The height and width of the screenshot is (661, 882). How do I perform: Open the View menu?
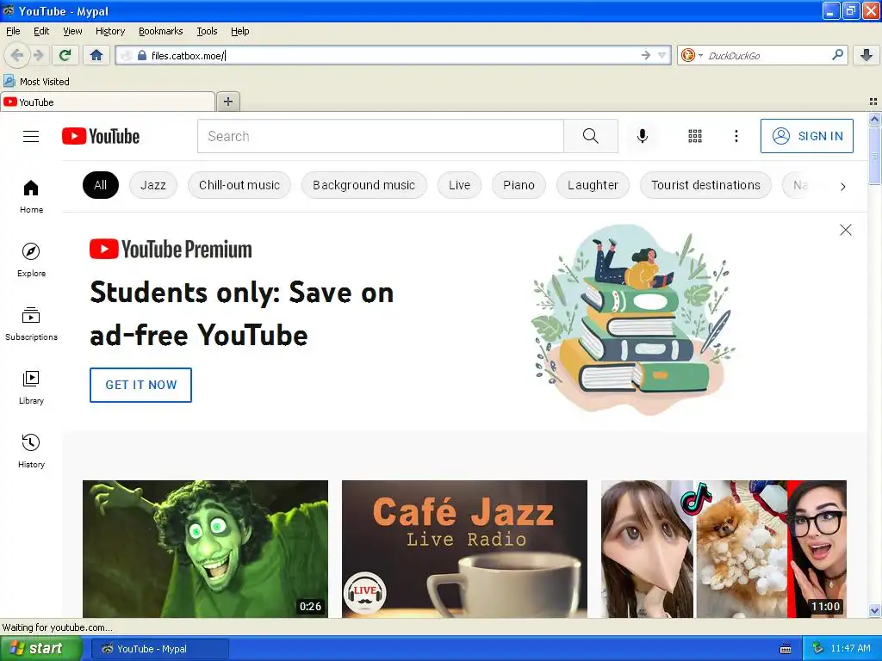[x=72, y=31]
